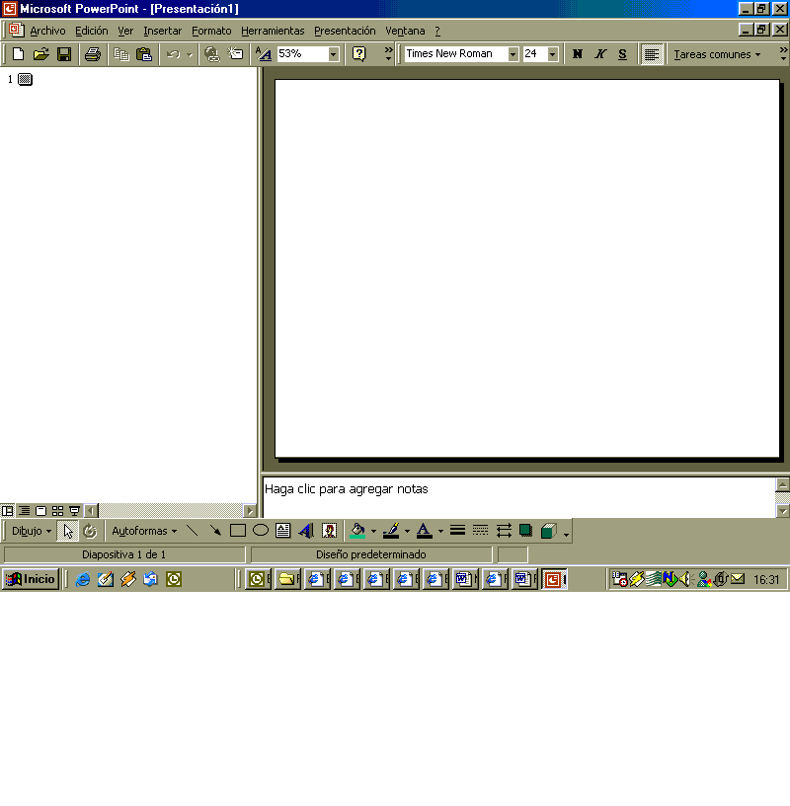Select slide 1 icon in outline pane
This screenshot has width=790, height=806.
[x=26, y=79]
